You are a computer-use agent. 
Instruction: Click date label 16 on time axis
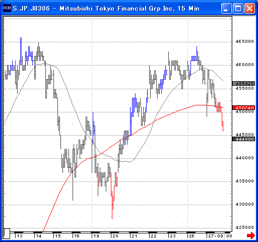(77, 236)
